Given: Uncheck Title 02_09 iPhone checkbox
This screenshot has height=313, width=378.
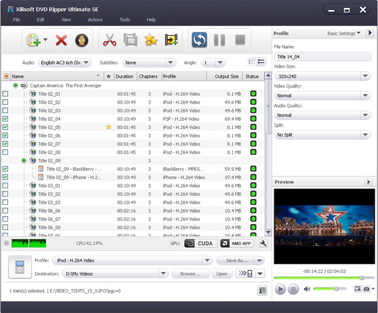Looking at the screenshot, I should click(x=5, y=177).
